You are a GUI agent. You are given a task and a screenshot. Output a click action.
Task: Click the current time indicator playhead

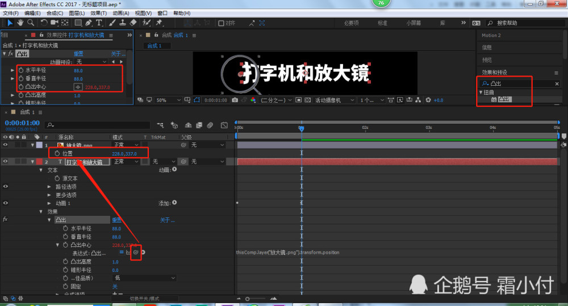click(302, 128)
